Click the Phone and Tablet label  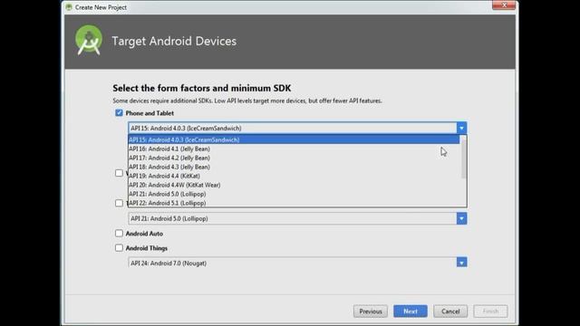[x=150, y=113]
